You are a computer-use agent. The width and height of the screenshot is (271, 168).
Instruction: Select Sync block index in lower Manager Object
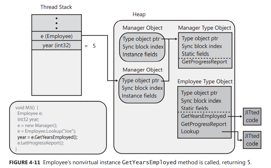[142, 88]
